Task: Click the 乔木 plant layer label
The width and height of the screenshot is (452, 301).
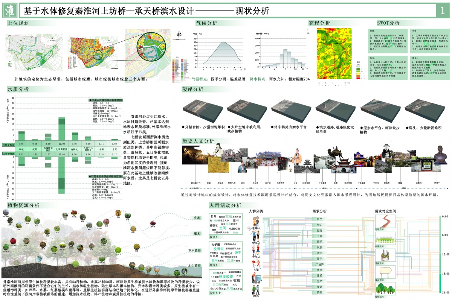Action: [197, 218]
